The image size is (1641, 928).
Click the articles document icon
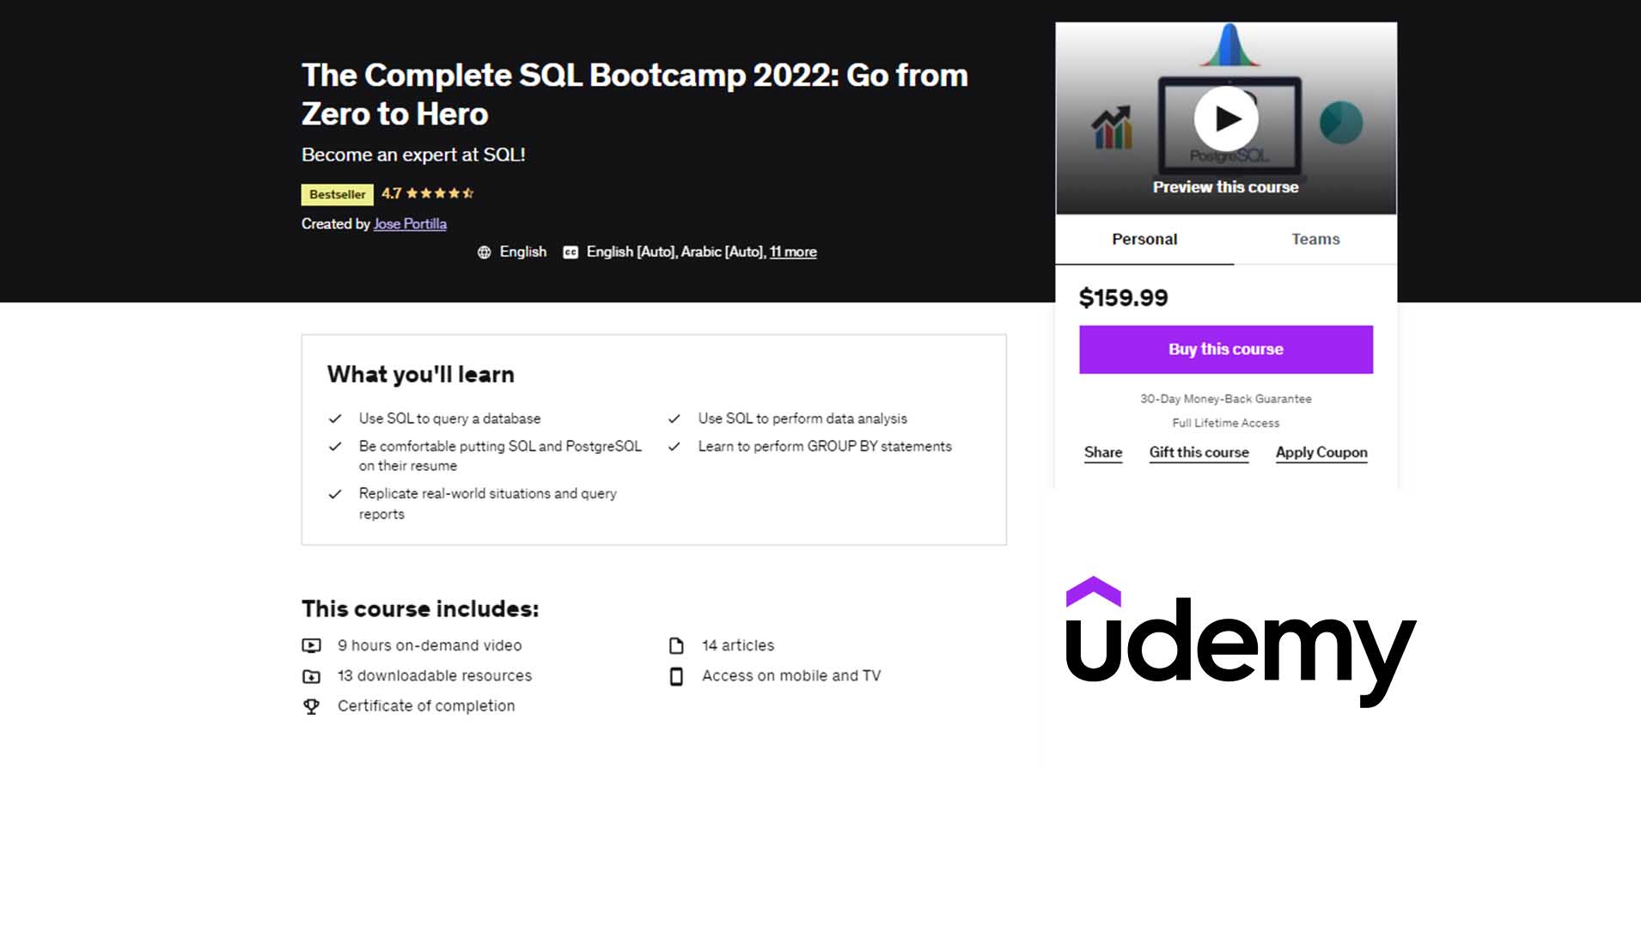[676, 645]
